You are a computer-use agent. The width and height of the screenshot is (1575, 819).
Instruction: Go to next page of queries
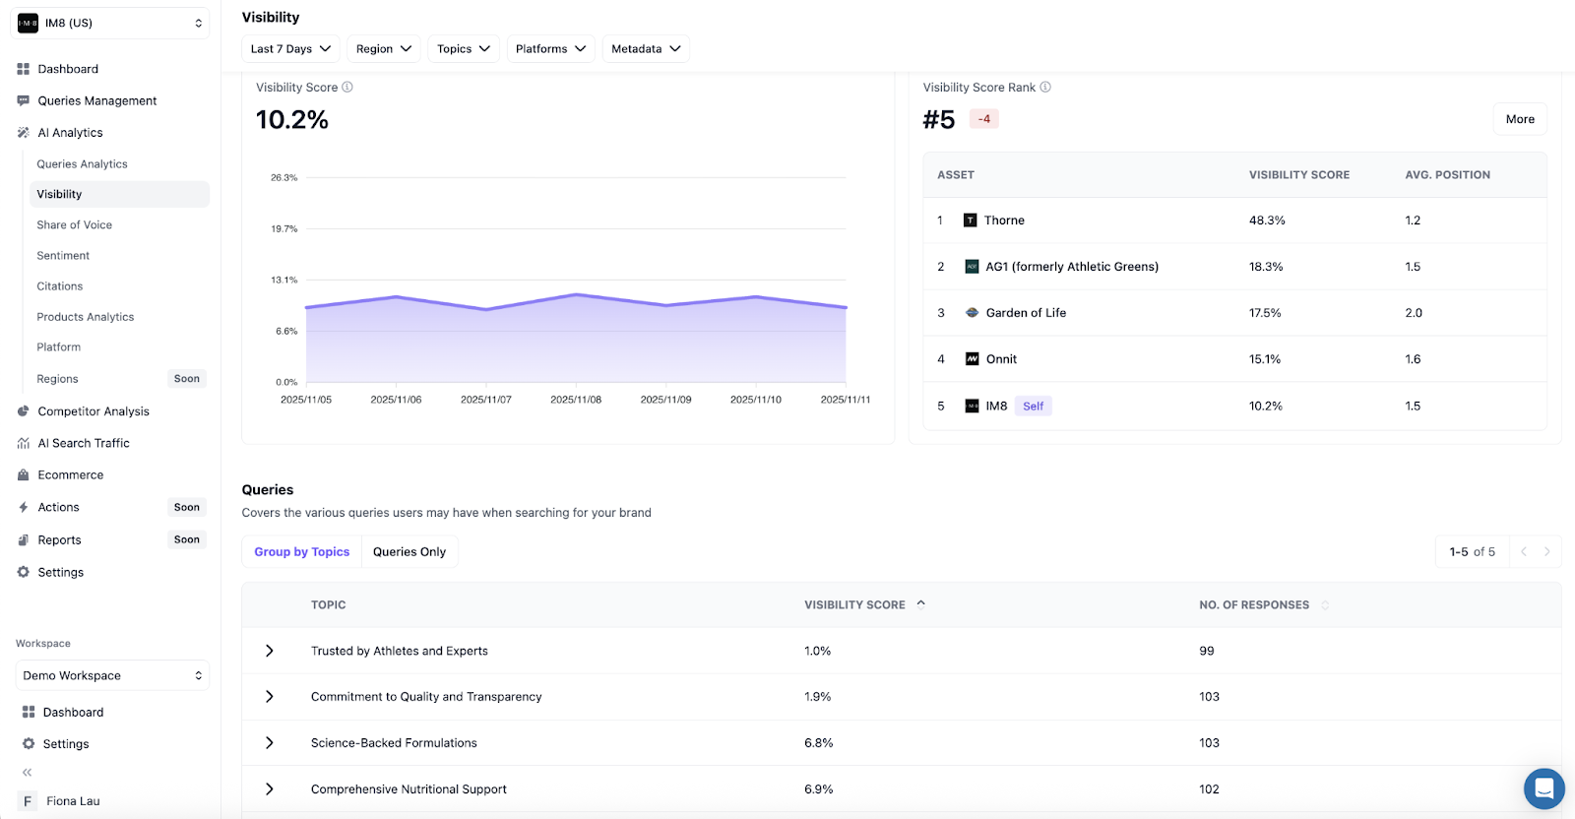1546,551
